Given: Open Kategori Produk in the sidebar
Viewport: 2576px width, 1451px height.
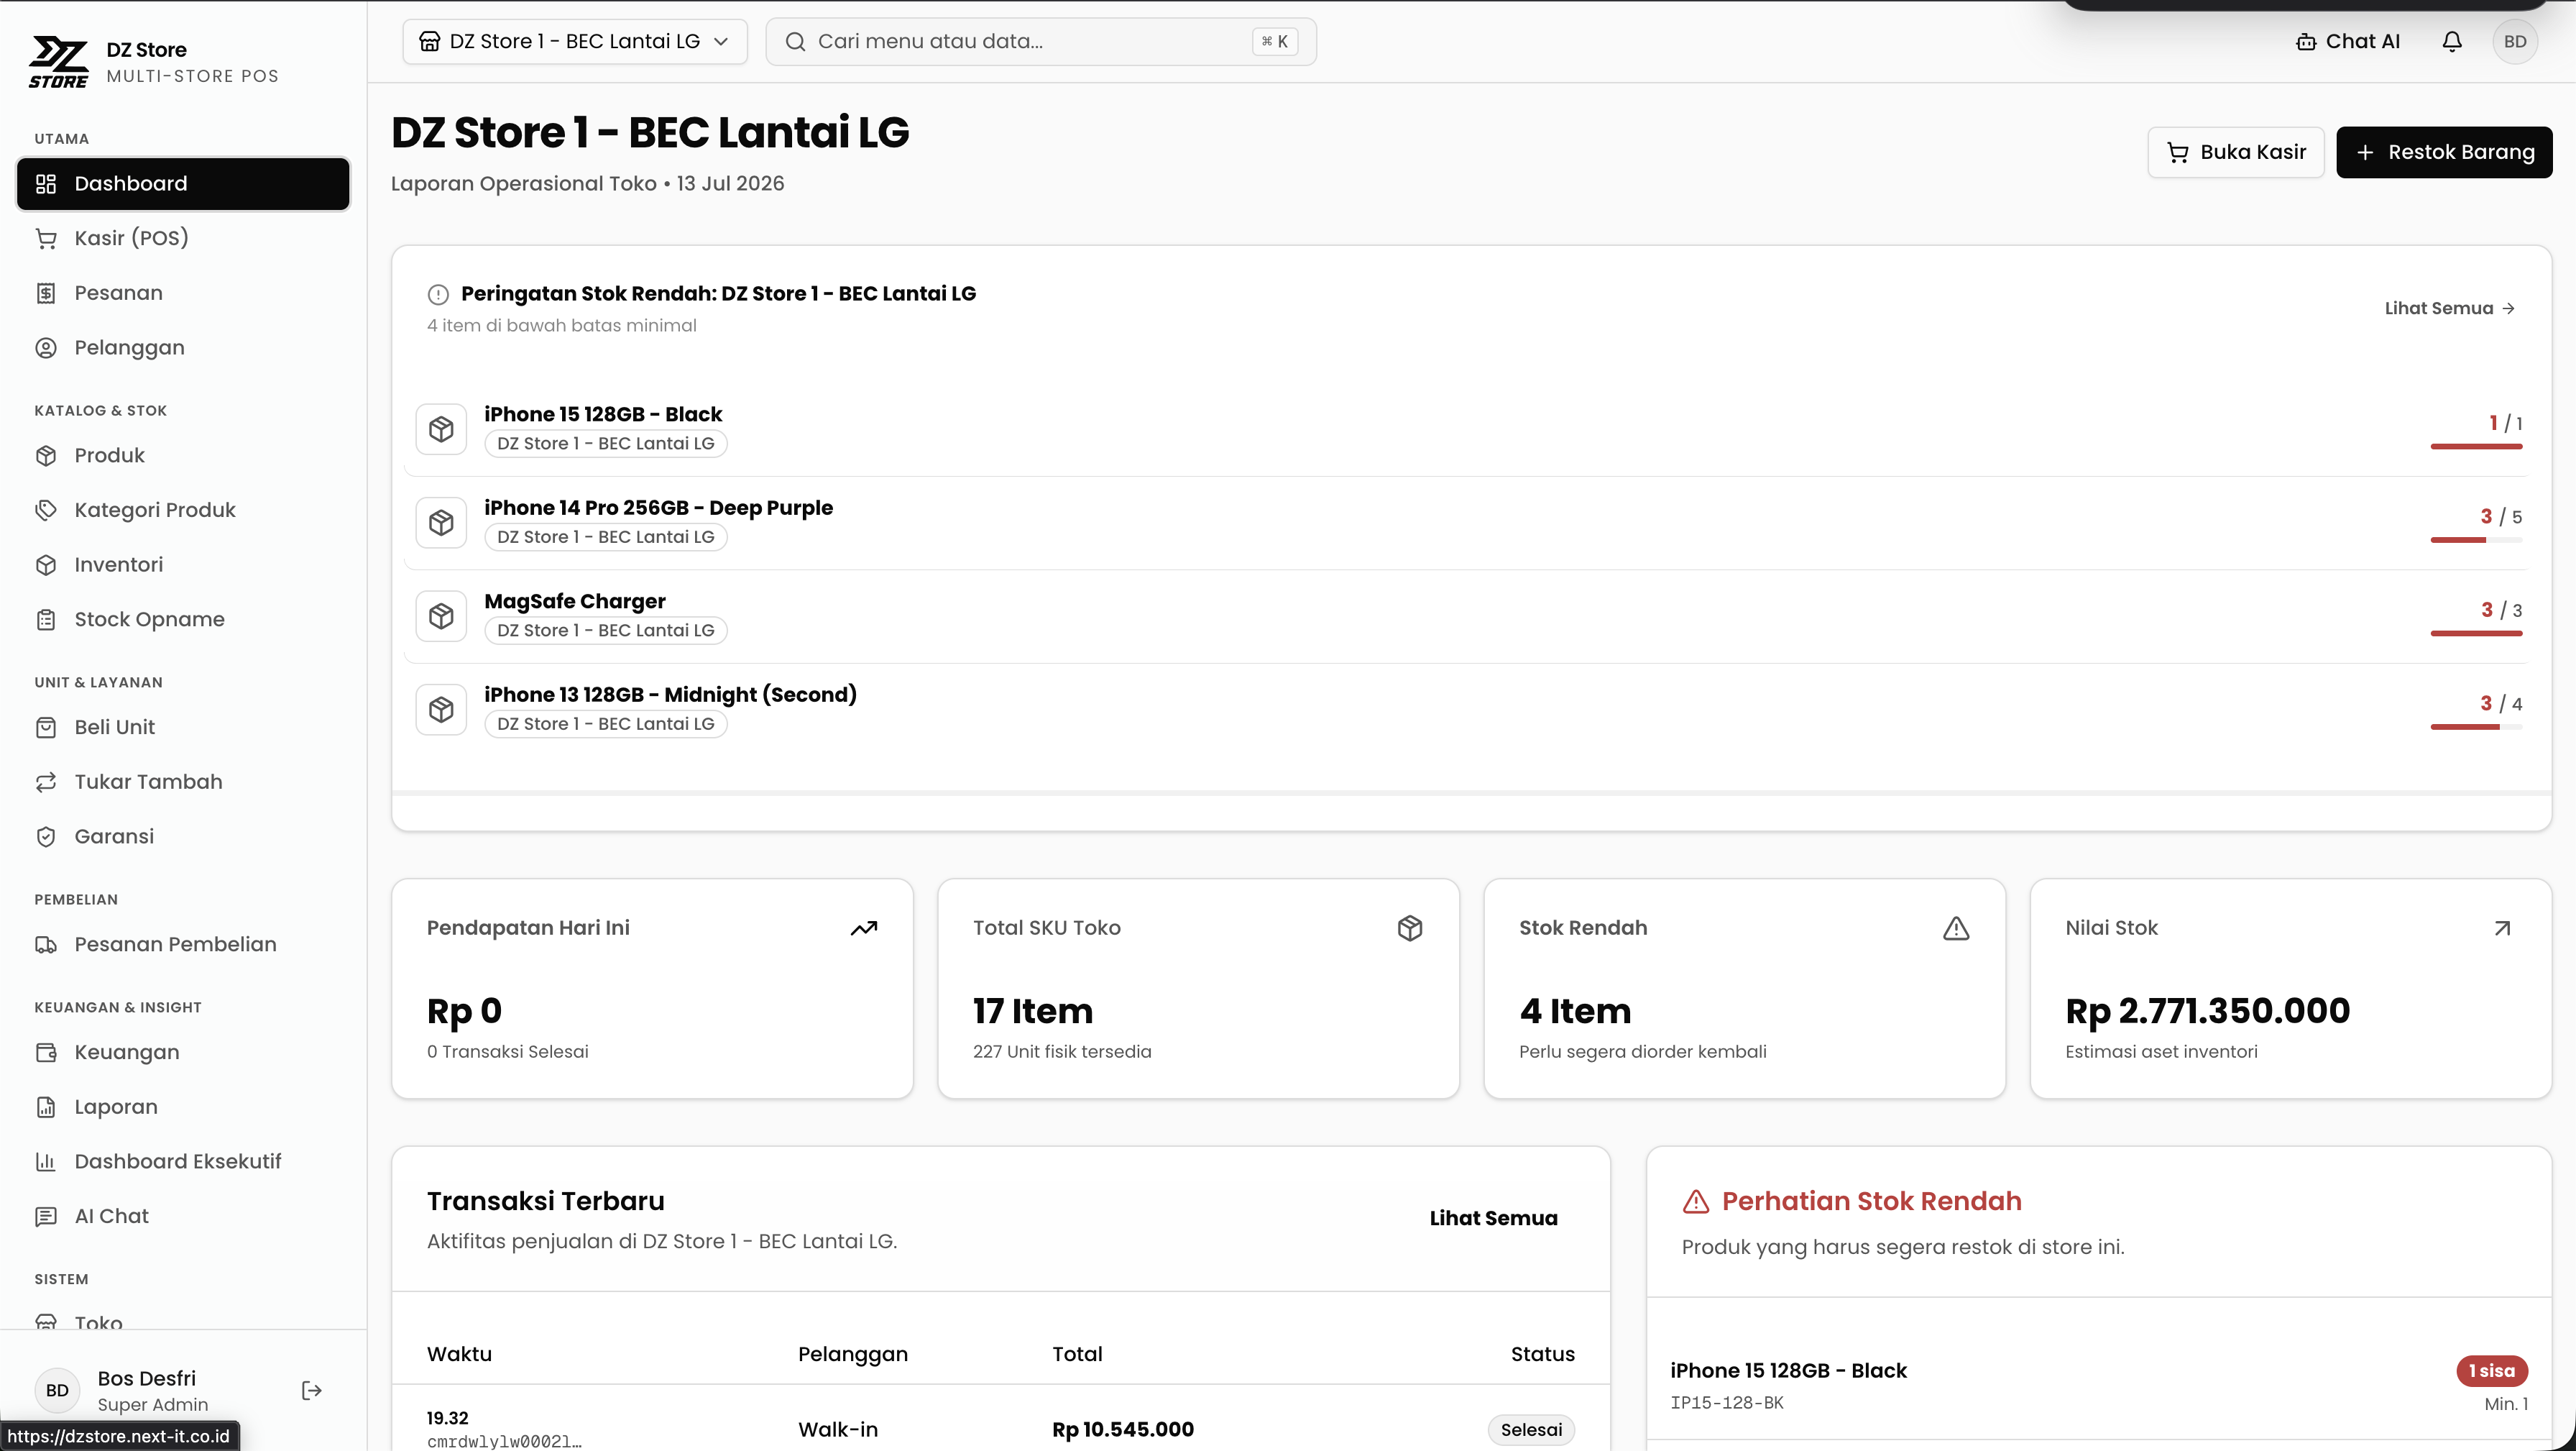Looking at the screenshot, I should click(183, 509).
